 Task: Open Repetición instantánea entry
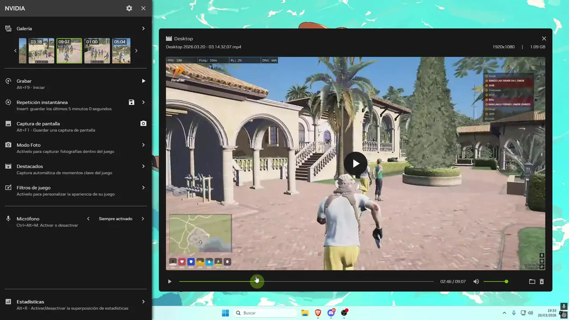tap(76, 105)
